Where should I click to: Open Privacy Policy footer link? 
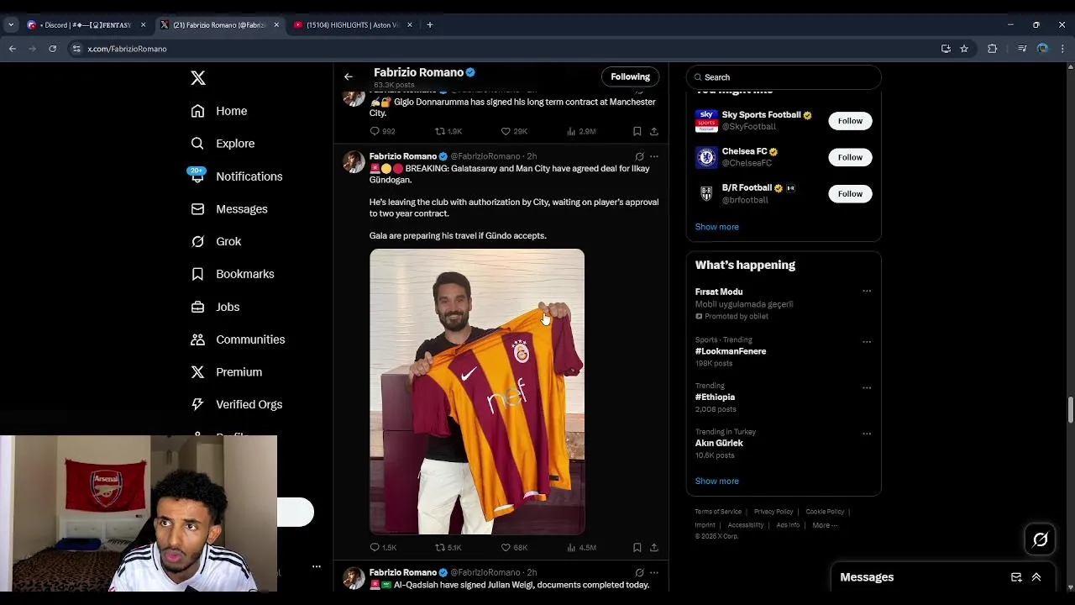click(773, 512)
